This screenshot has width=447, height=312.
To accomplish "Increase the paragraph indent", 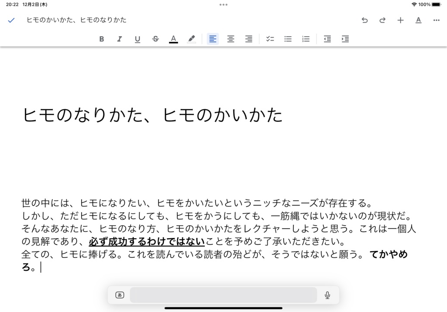I will coord(345,39).
